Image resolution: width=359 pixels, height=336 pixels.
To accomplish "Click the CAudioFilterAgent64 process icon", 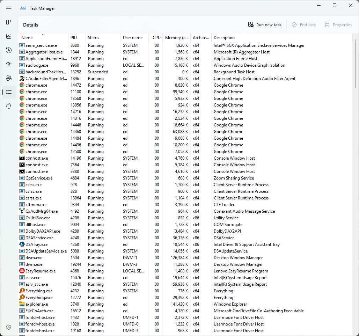I will (22, 79).
